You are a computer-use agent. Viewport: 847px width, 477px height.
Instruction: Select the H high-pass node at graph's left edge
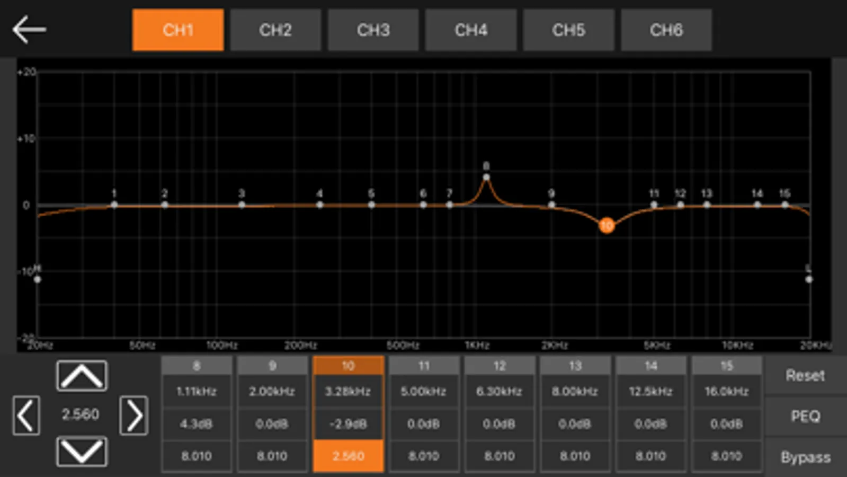[x=37, y=279]
